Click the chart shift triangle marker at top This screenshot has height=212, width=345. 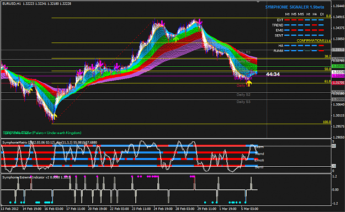(x=258, y=2)
